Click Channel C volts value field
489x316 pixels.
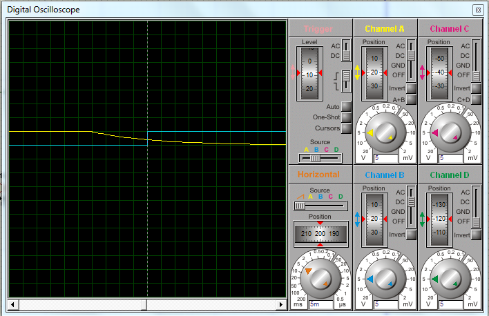click(x=451, y=158)
